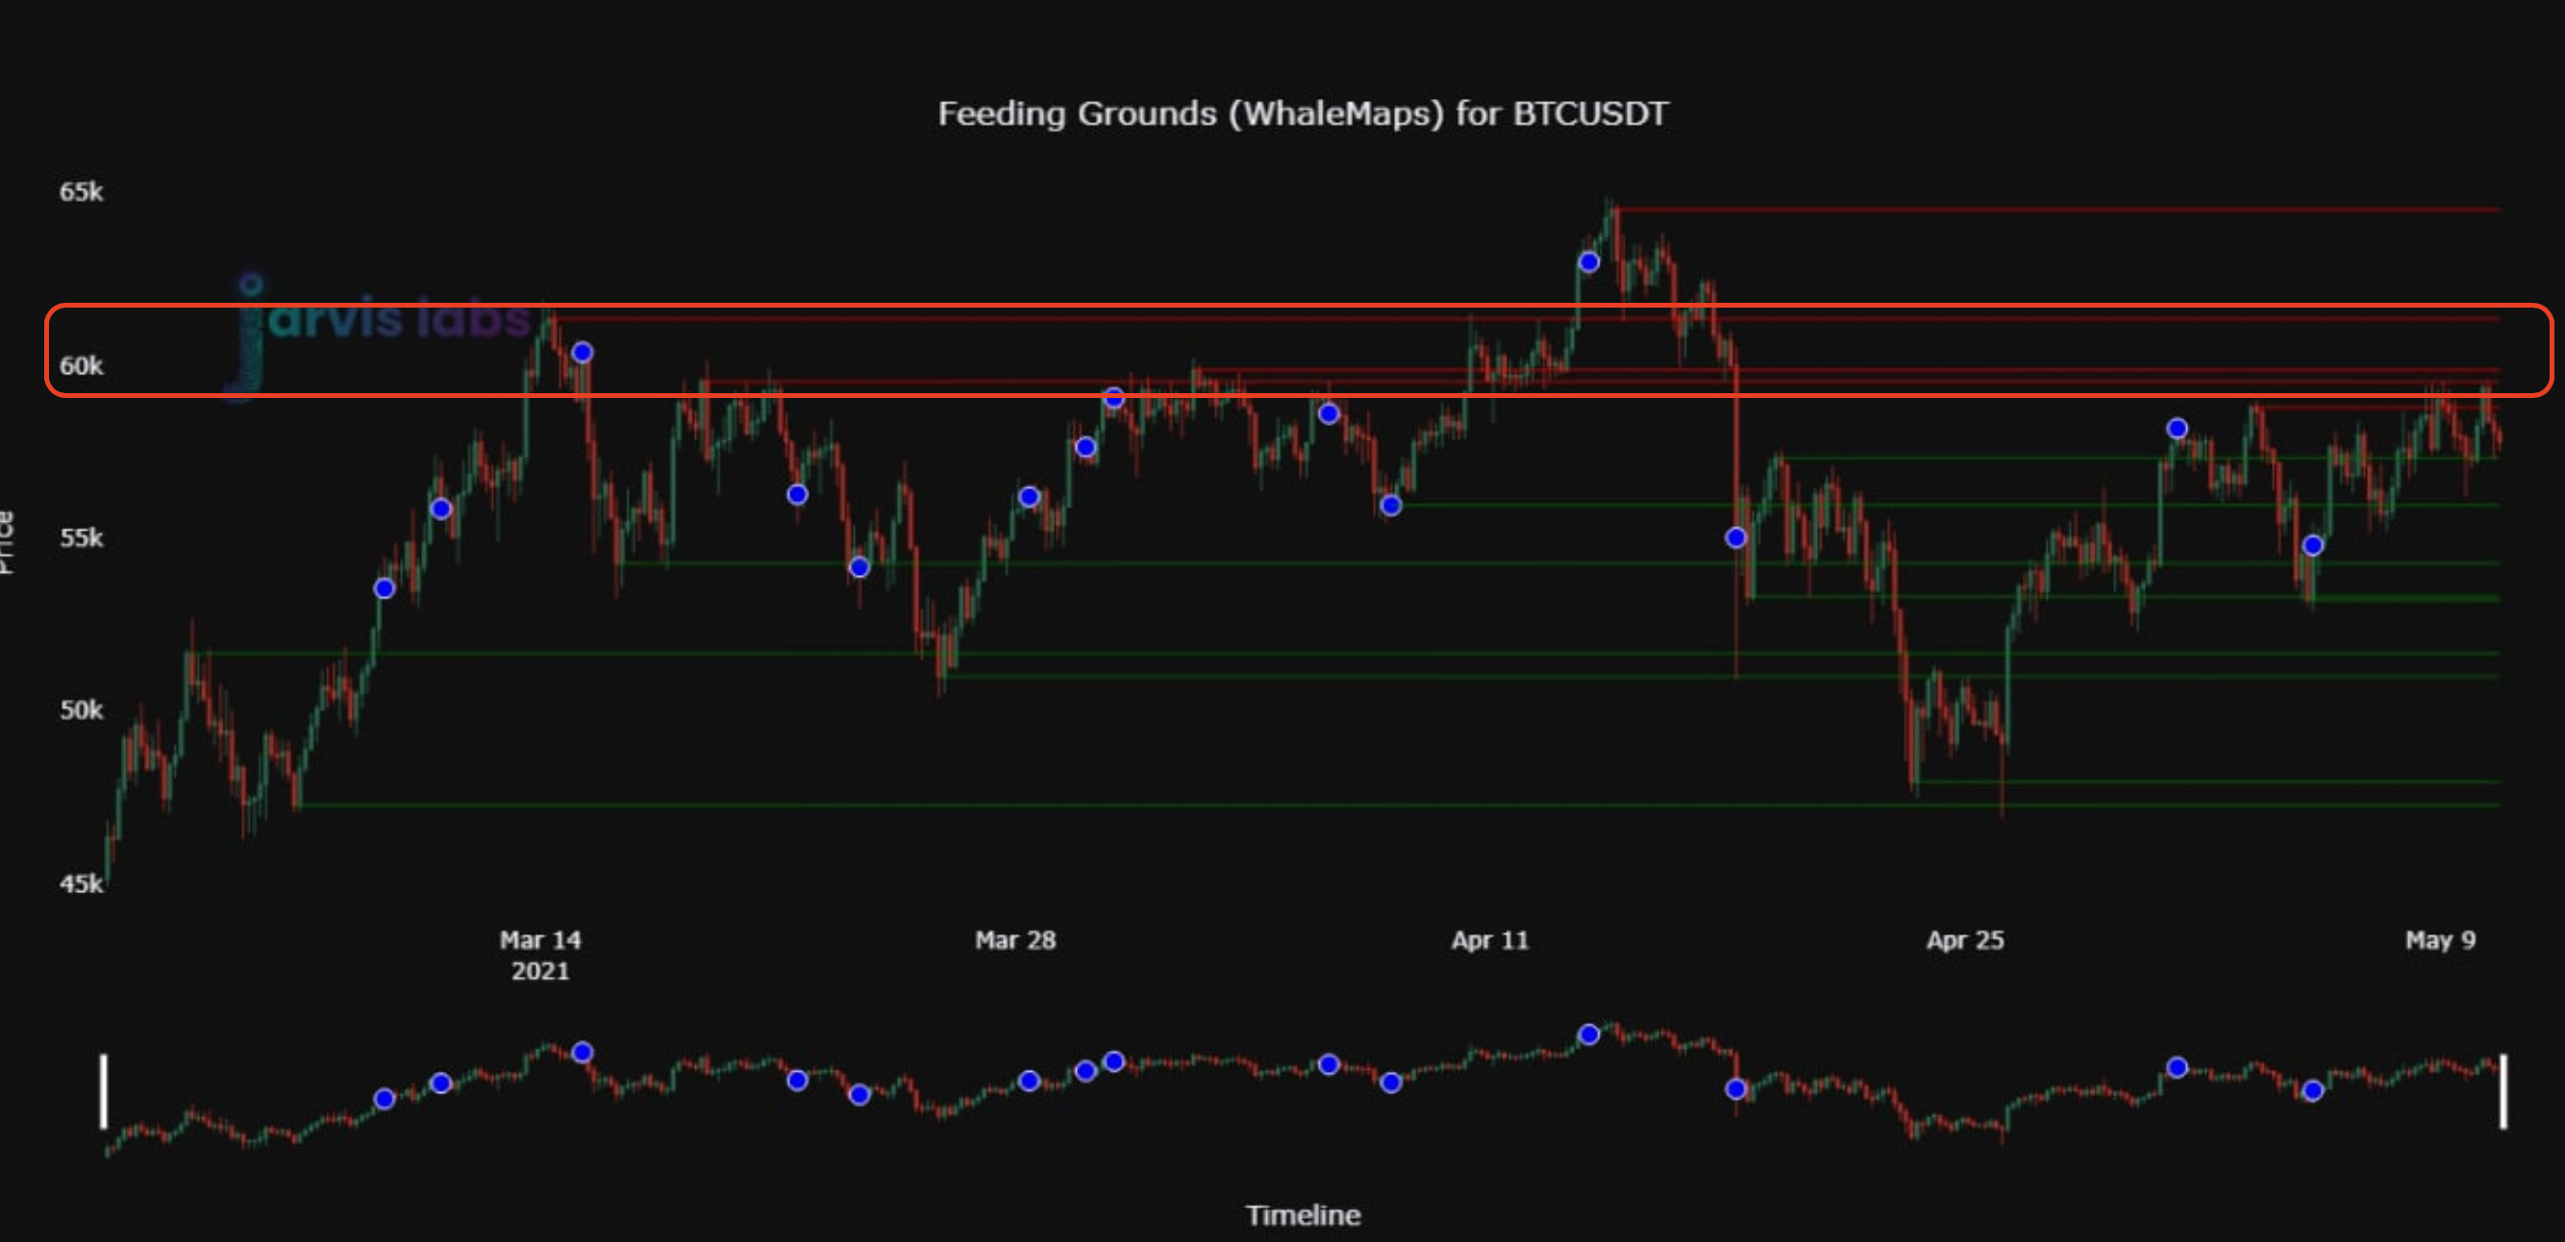Image resolution: width=2565 pixels, height=1242 pixels.
Task: Click the left white range slider handle
Action: [x=104, y=1092]
